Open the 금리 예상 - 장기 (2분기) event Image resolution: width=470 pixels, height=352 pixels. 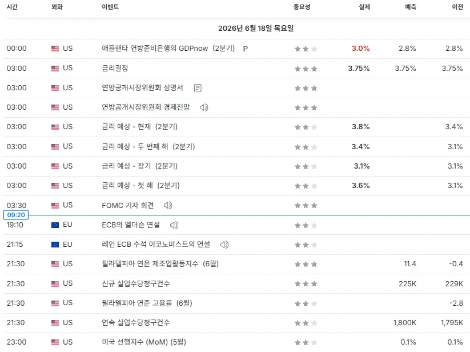[140, 166]
